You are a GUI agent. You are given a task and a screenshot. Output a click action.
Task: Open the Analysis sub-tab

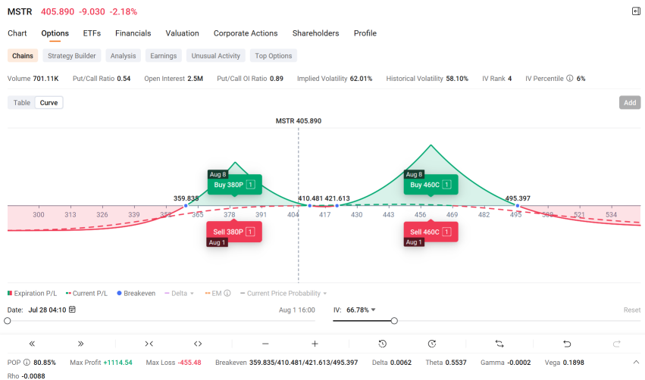(123, 55)
